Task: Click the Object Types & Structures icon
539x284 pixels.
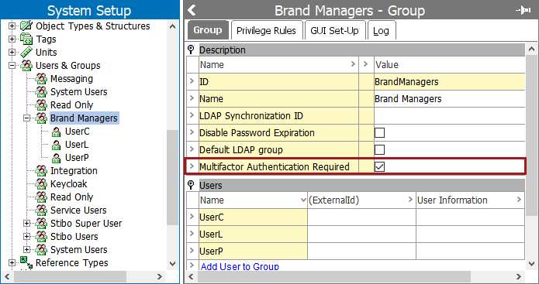Action: coord(26,26)
